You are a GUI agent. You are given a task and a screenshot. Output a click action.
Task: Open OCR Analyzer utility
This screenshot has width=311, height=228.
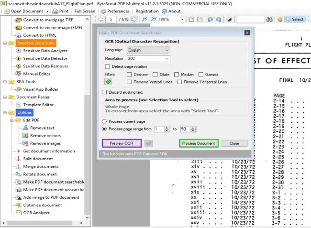(36, 213)
